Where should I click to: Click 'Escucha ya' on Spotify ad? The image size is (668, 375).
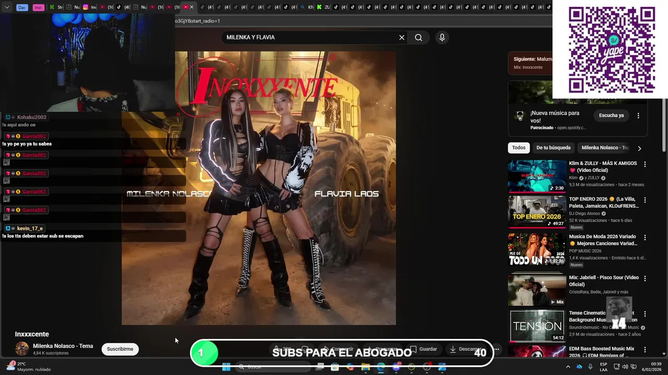[611, 116]
